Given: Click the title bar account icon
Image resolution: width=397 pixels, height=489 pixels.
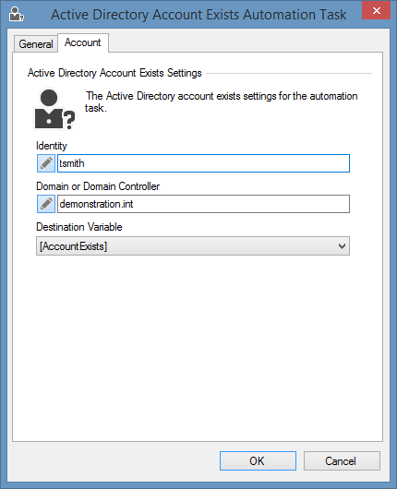Looking at the screenshot, I should coord(16,14).
